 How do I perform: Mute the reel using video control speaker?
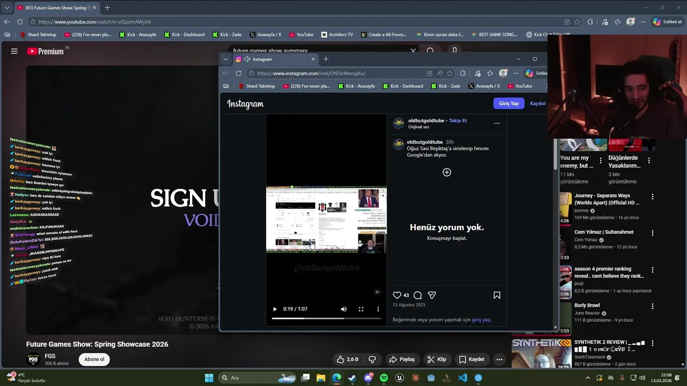pos(344,309)
